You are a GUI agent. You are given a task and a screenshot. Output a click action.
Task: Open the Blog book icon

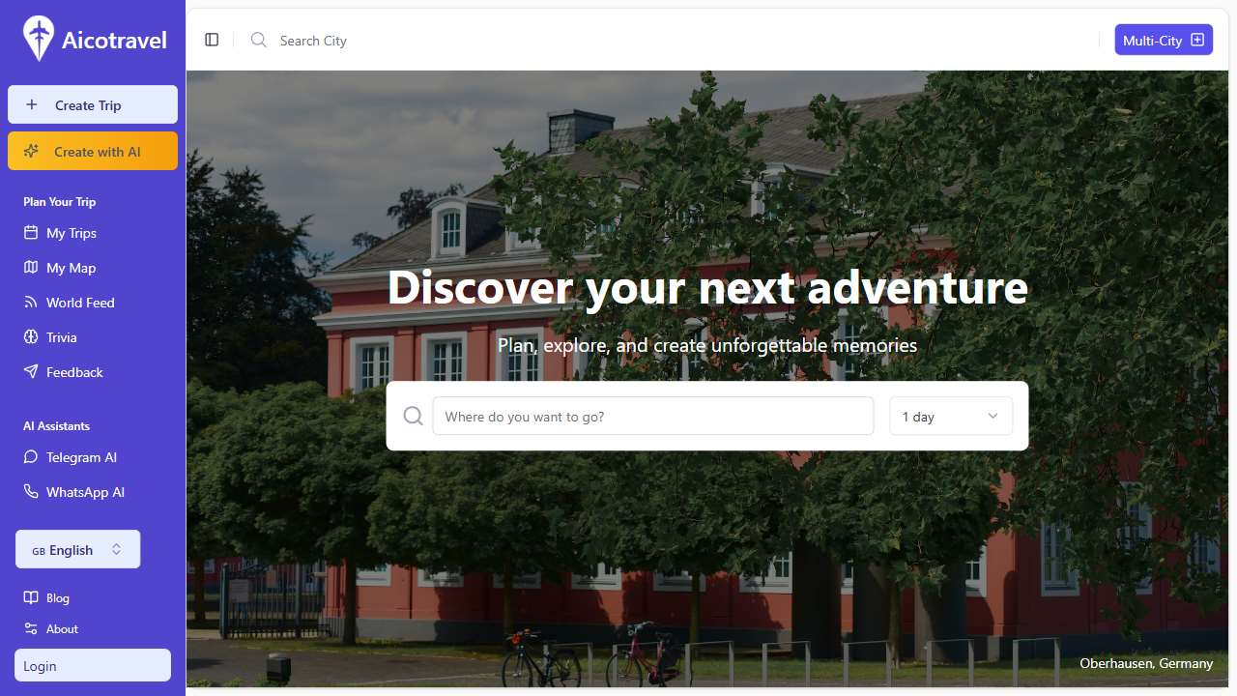(31, 598)
